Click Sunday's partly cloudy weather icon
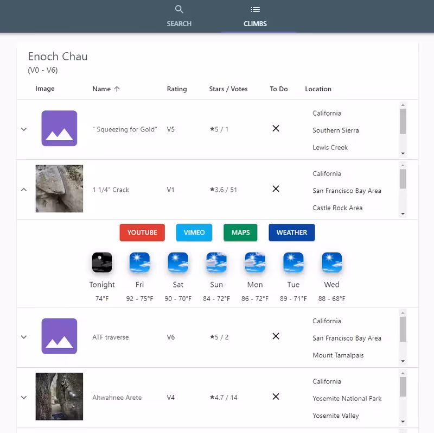Screen dimensions: 434x433 click(216, 262)
